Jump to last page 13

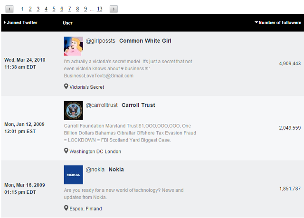(99, 9)
